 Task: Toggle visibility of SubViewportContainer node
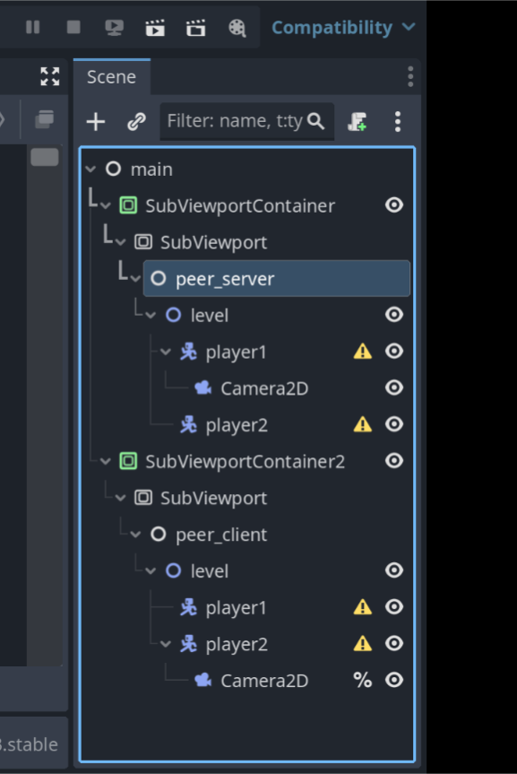click(394, 204)
